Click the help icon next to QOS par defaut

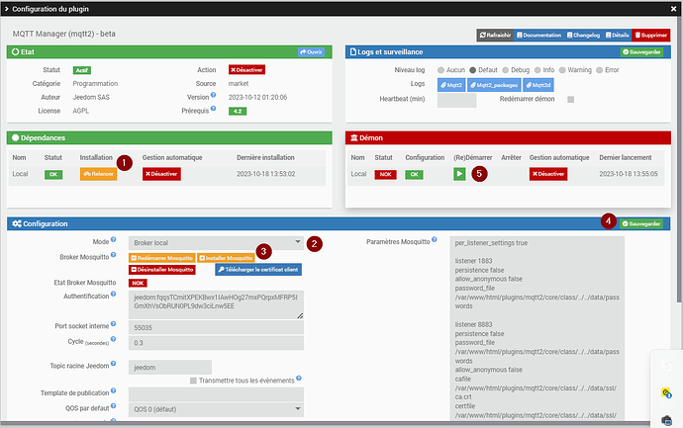coord(113,406)
